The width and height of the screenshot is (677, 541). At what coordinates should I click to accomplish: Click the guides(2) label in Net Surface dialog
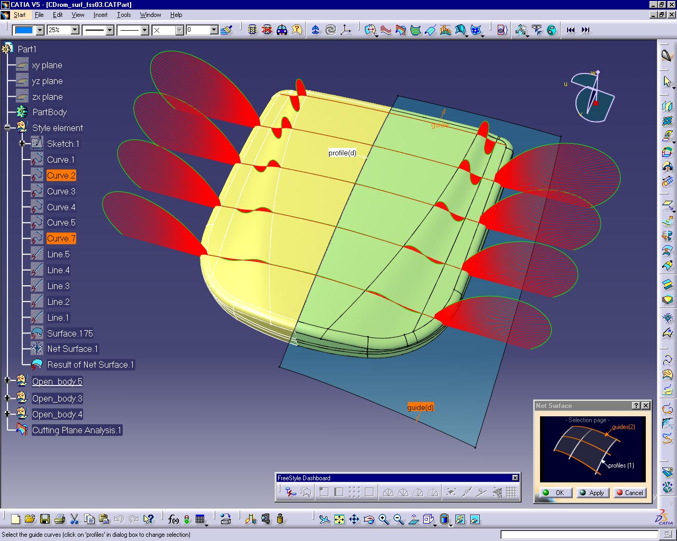[x=624, y=427]
